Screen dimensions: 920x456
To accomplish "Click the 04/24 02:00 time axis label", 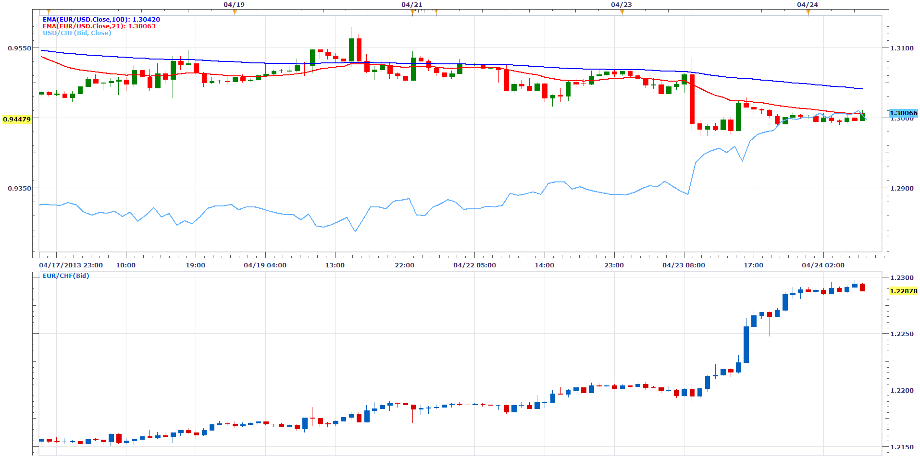I will [x=823, y=265].
